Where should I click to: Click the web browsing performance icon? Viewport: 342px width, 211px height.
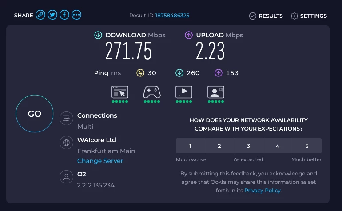click(119, 92)
